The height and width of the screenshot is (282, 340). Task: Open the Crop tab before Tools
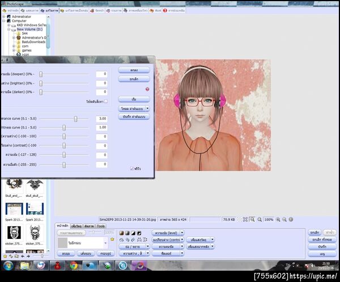click(89, 226)
